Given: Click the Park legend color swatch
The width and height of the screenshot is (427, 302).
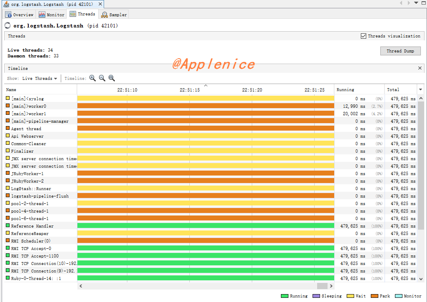Looking at the screenshot, I should (x=375, y=296).
